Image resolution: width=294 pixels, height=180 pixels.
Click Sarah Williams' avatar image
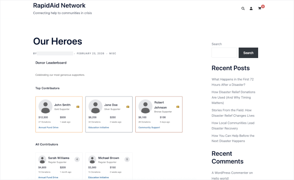42,159
